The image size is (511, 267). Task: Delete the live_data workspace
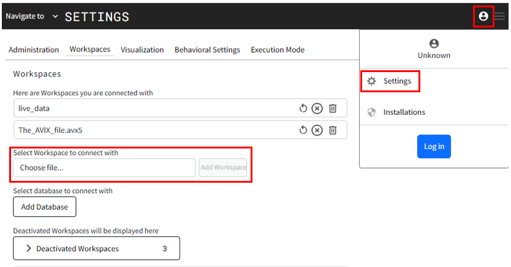click(333, 108)
